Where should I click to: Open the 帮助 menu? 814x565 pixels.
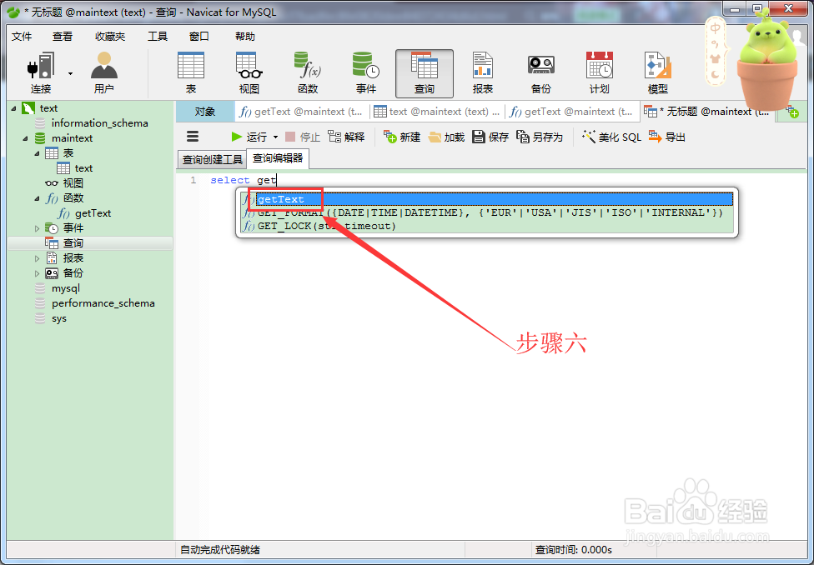pos(245,37)
